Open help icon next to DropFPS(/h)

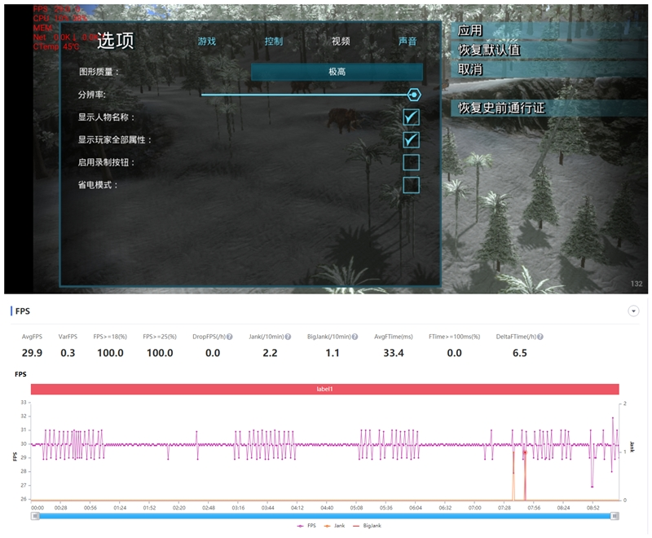230,337
